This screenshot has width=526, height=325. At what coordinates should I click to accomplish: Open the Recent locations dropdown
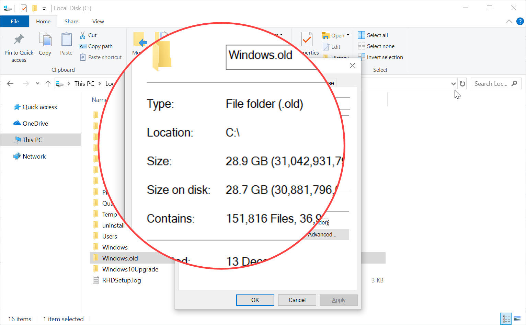[x=37, y=83]
